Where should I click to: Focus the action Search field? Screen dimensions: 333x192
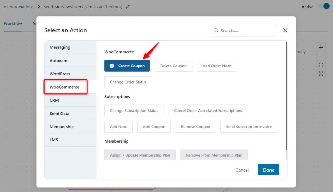point(243,30)
